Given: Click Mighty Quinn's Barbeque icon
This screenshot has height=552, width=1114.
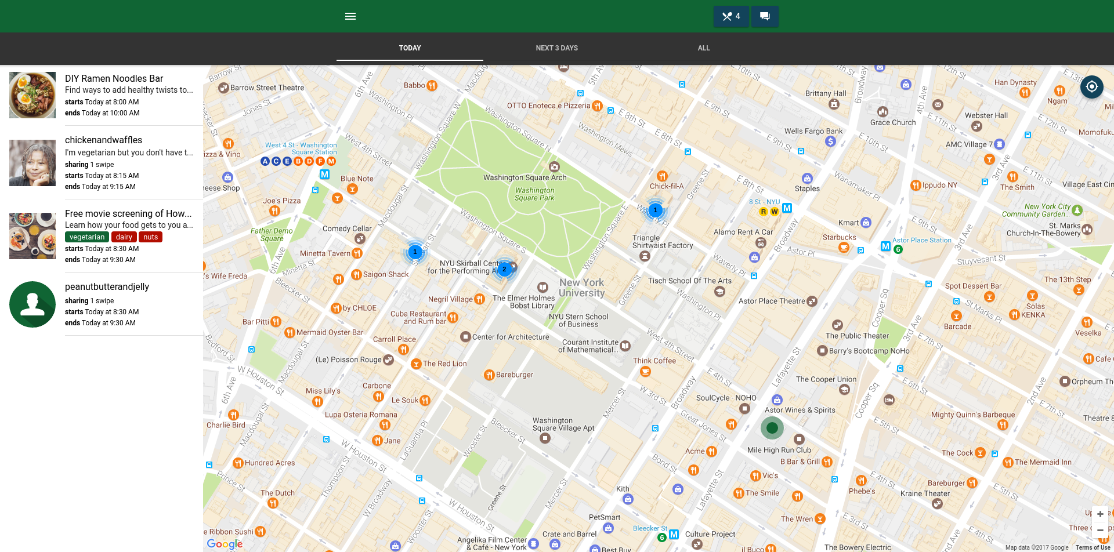Looking at the screenshot, I should click(x=1003, y=425).
